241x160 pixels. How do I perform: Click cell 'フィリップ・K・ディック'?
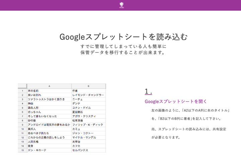(x=88, y=125)
